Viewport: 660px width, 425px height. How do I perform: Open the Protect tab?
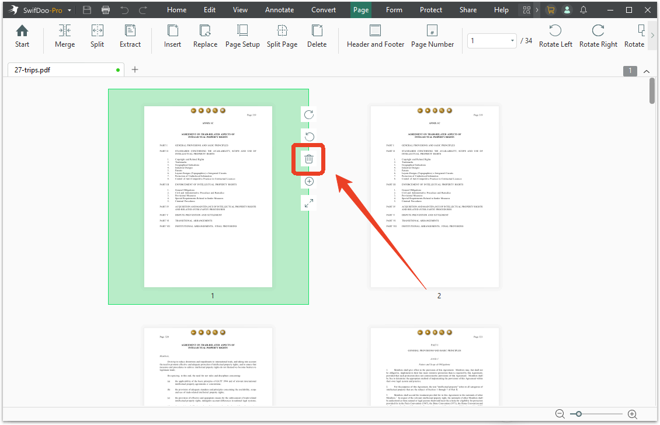[x=431, y=10]
